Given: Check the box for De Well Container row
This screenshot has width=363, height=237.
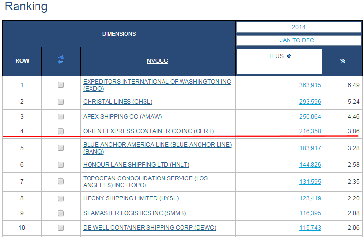Looking at the screenshot, I should (61, 228).
